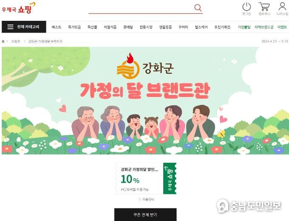Click the green 우체국쇼핑 coupon stub
This screenshot has height=221, width=289.
click(x=170, y=178)
